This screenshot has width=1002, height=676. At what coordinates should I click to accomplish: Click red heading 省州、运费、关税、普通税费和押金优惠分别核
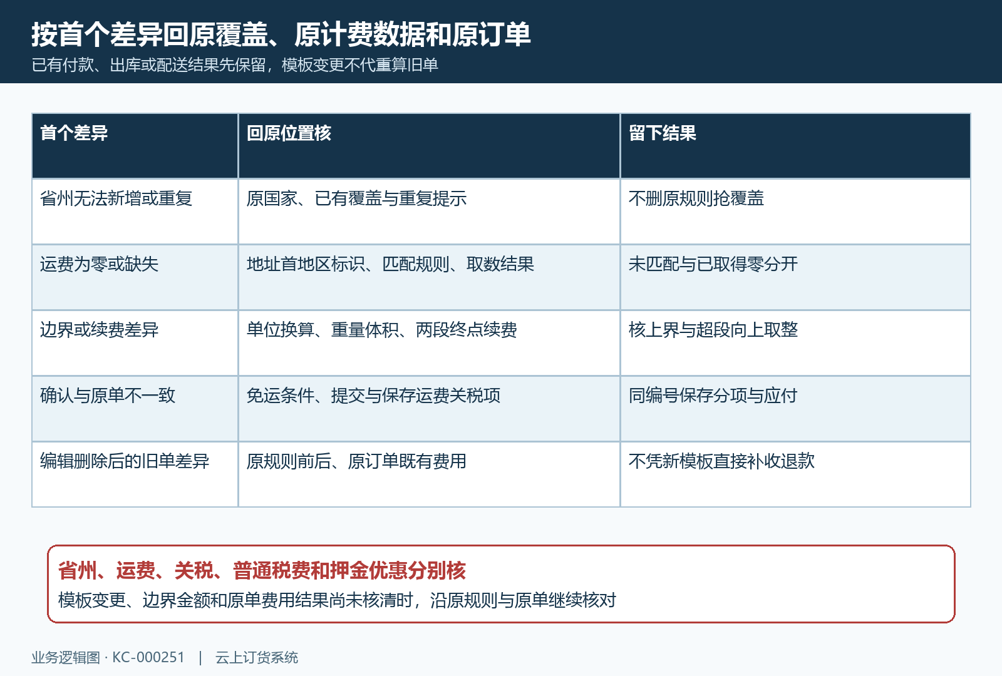click(262, 570)
